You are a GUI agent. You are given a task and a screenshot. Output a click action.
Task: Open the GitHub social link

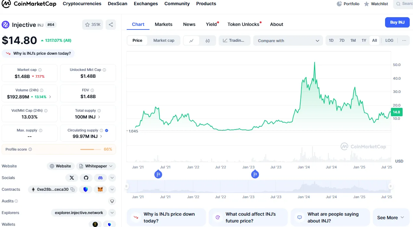tap(86, 178)
